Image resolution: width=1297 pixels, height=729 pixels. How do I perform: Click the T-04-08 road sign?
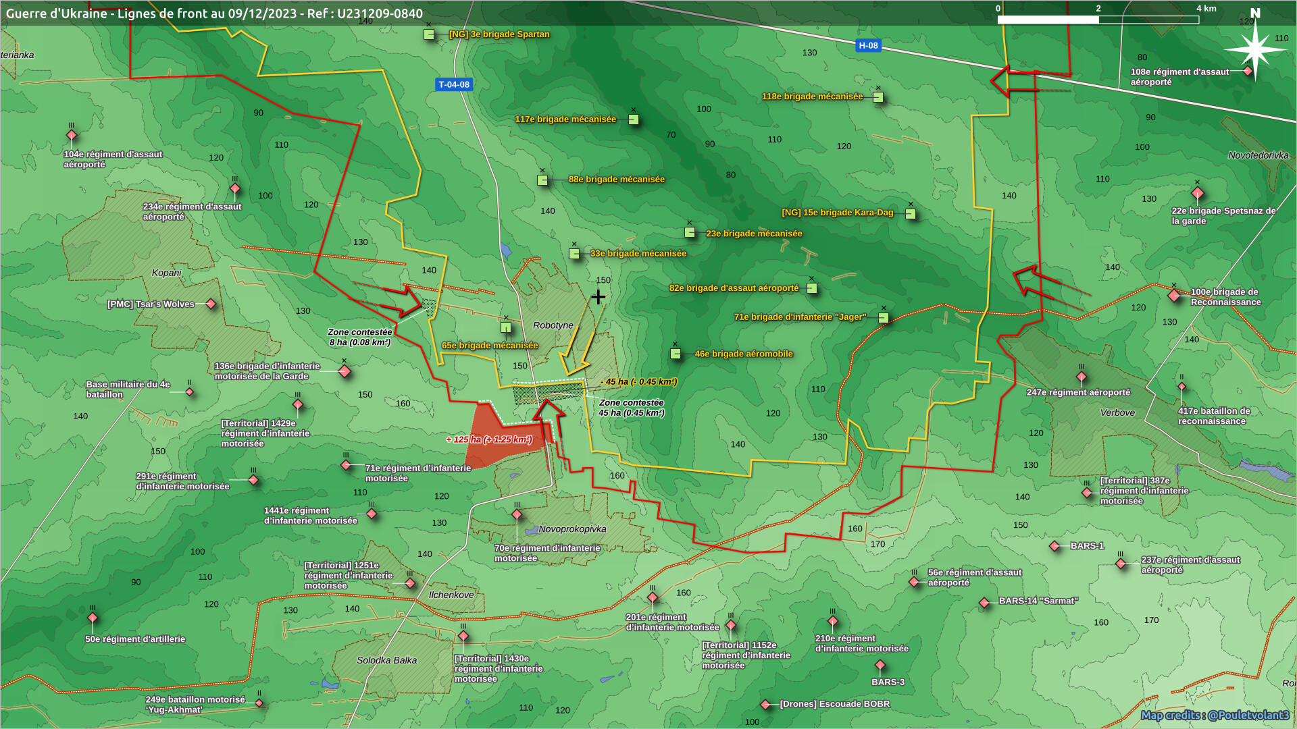coord(454,85)
